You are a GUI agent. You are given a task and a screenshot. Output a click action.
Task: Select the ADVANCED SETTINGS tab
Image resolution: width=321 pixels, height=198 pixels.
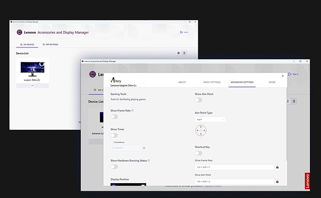coord(242,82)
